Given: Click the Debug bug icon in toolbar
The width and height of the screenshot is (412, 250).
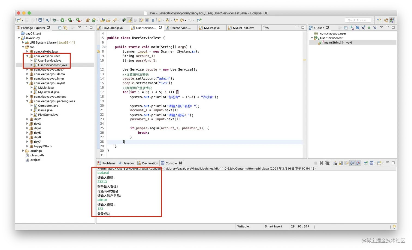Looking at the screenshot, I should (x=54, y=20).
